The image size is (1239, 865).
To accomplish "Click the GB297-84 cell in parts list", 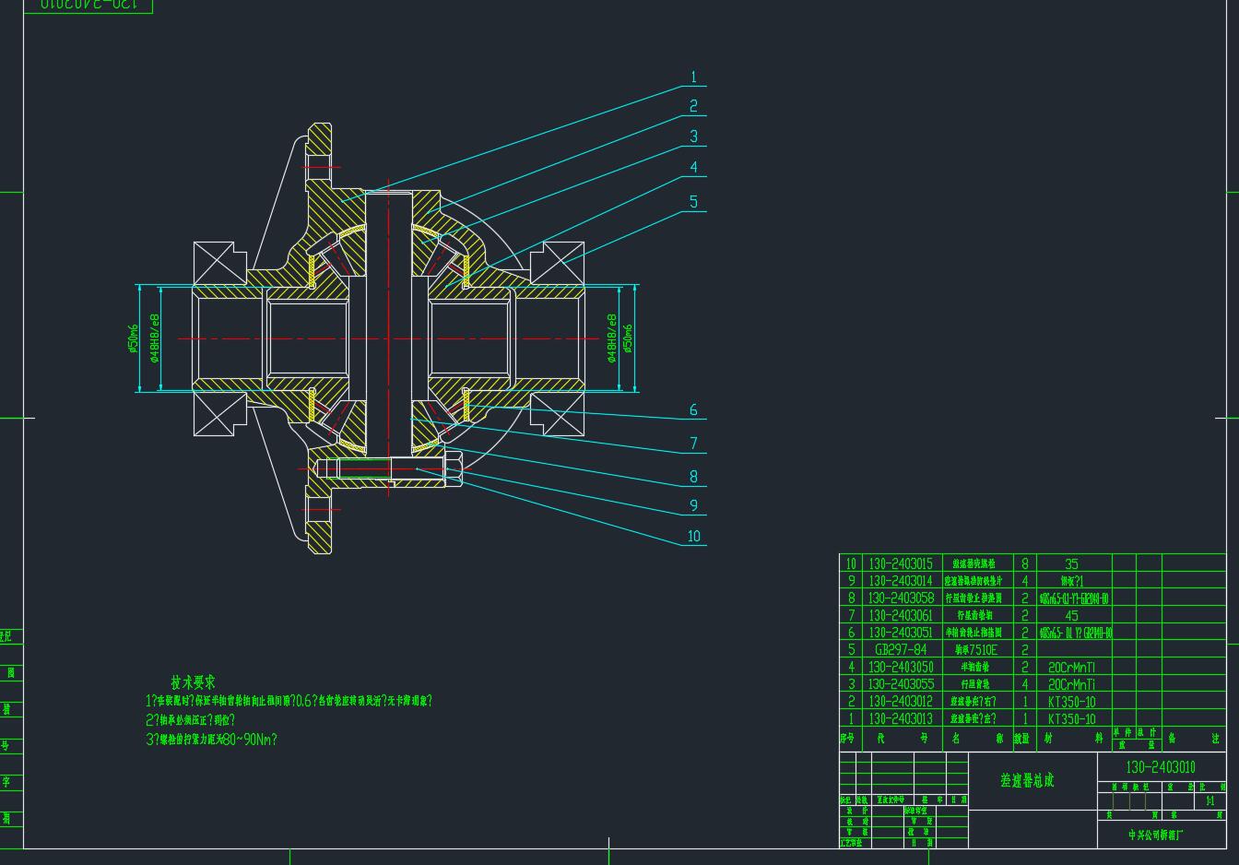I will click(x=900, y=649).
